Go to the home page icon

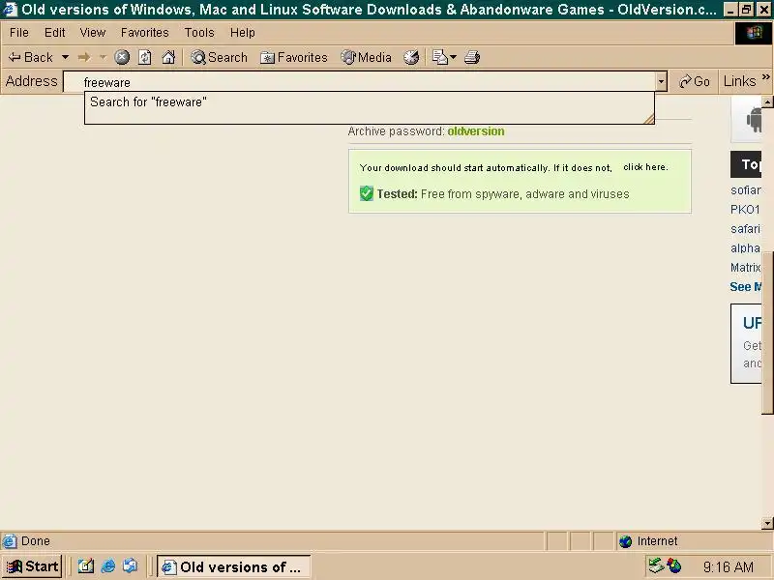[168, 57]
